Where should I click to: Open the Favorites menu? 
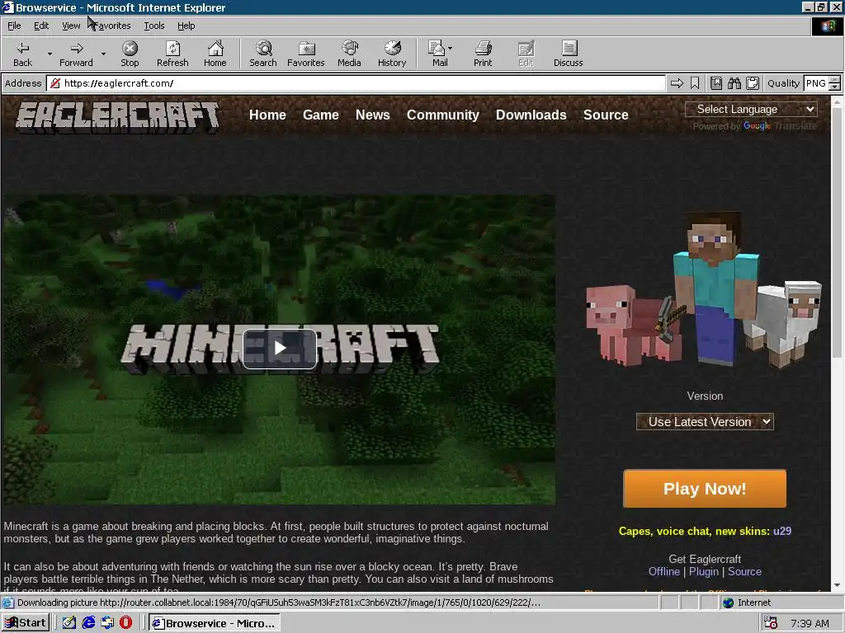[x=112, y=26]
